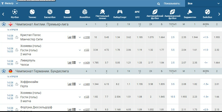Expand the Ливерпуль Челси match chevron
222x112 pixels.
(80, 63)
